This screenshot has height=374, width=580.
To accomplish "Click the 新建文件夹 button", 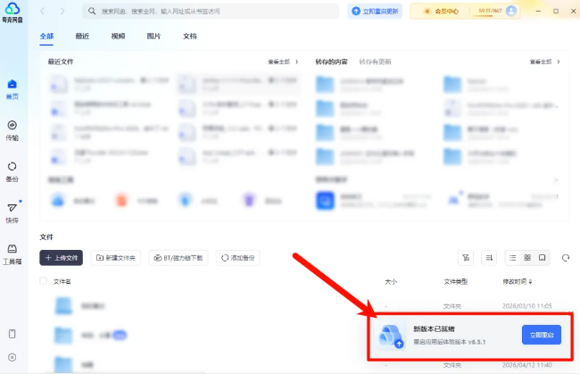I will click(x=116, y=258).
